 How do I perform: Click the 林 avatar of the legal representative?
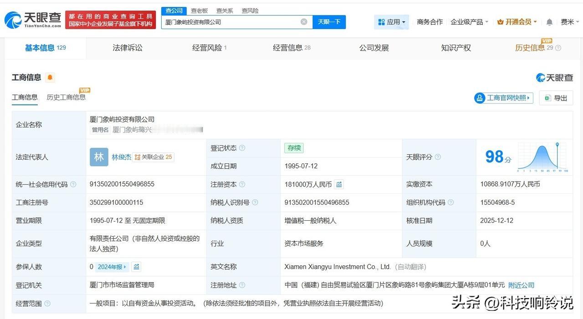(99, 157)
